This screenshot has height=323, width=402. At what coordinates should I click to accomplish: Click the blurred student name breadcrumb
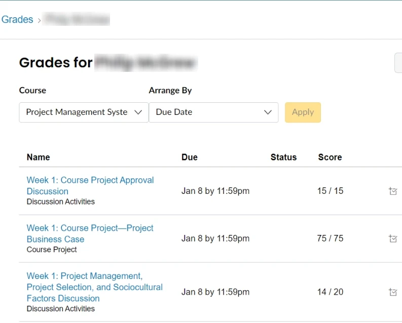(x=77, y=20)
